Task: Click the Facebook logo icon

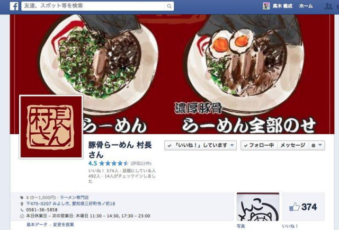Action: pyautogui.click(x=14, y=6)
